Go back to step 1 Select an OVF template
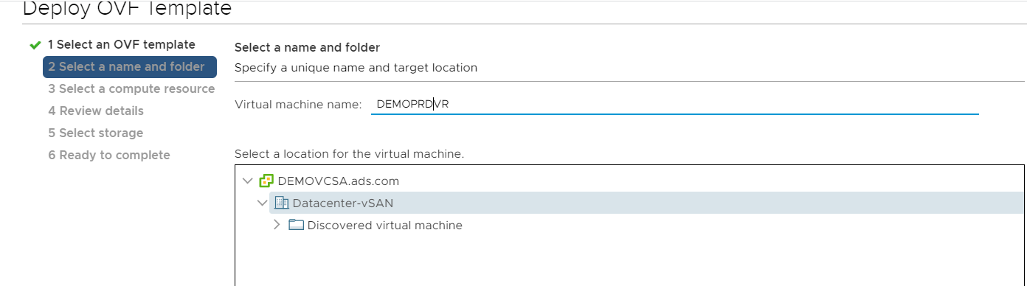 click(x=122, y=44)
